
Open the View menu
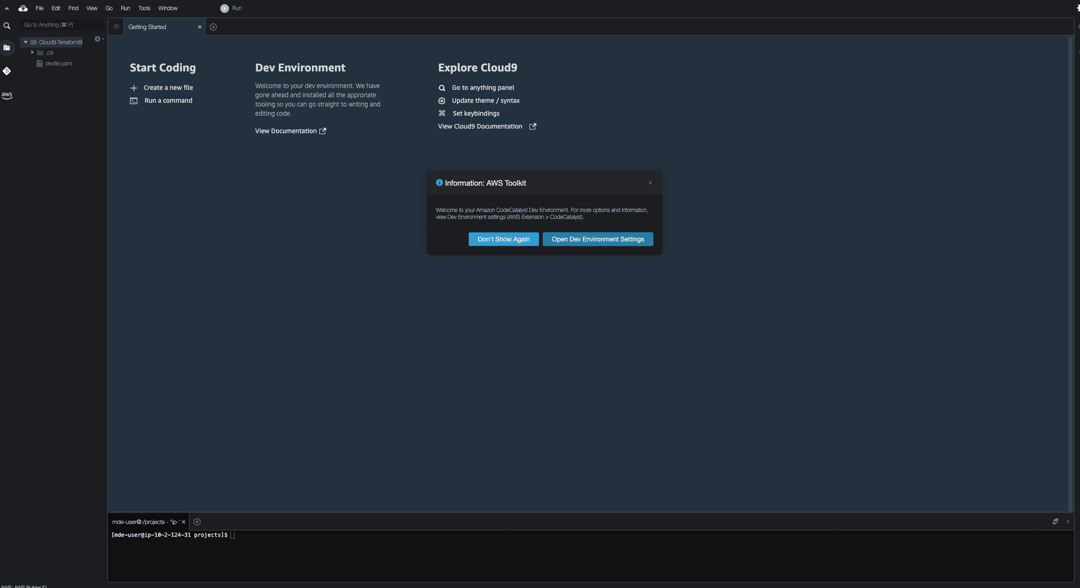tap(92, 8)
